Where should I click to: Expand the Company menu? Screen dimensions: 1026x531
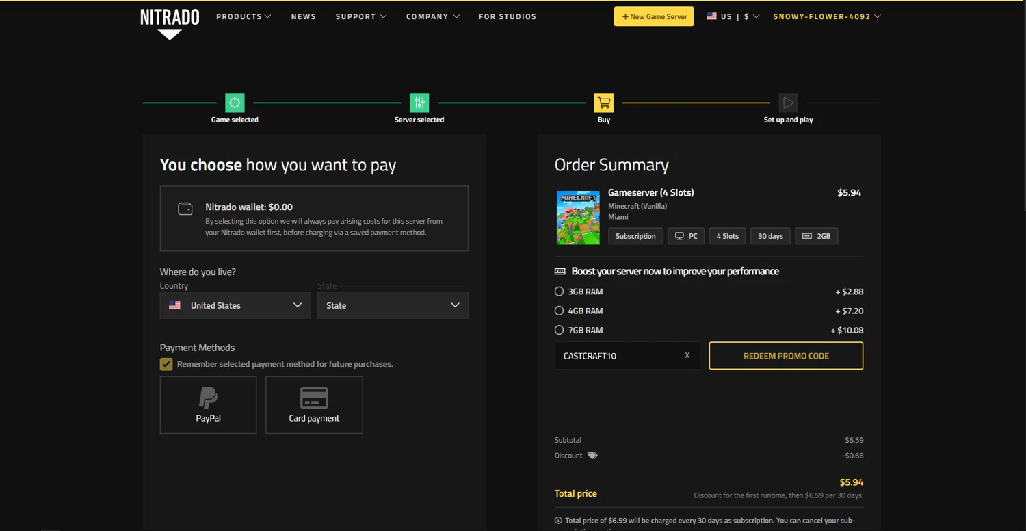433,16
